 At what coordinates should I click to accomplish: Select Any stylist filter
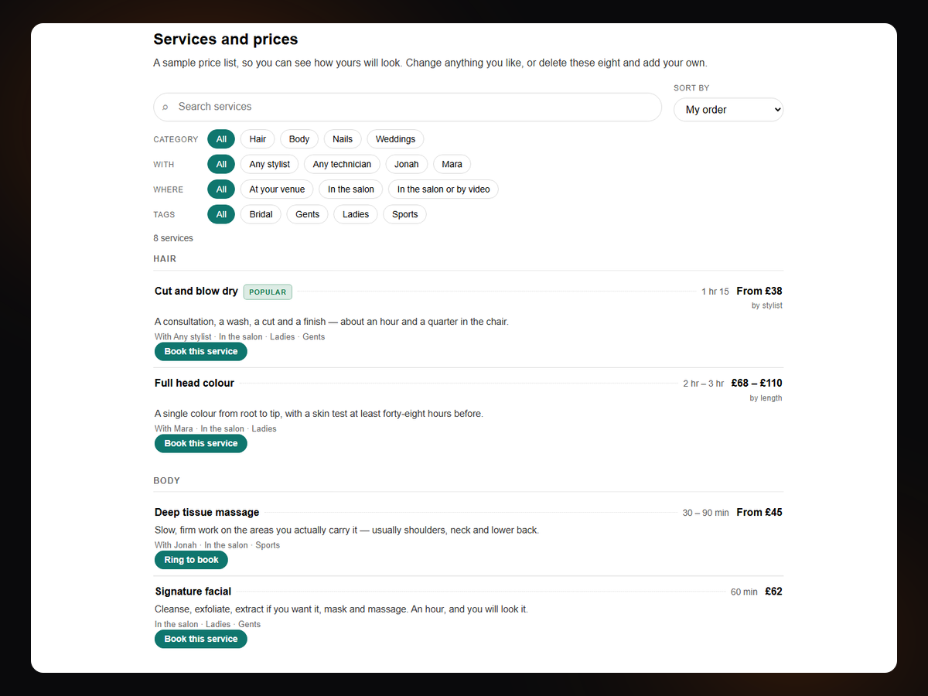point(270,164)
